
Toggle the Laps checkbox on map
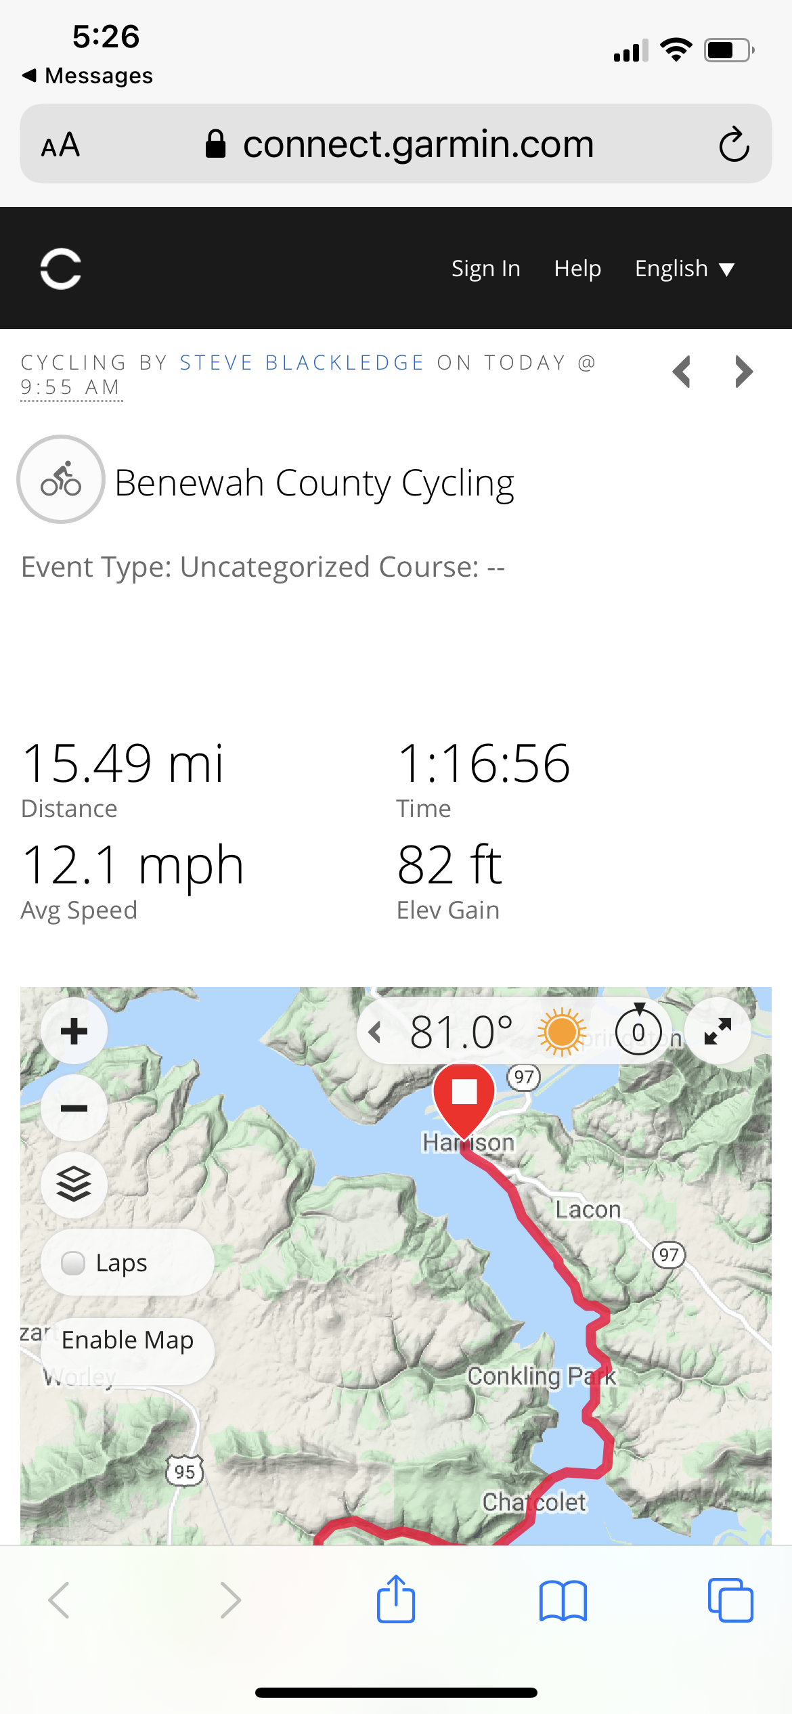point(73,1262)
